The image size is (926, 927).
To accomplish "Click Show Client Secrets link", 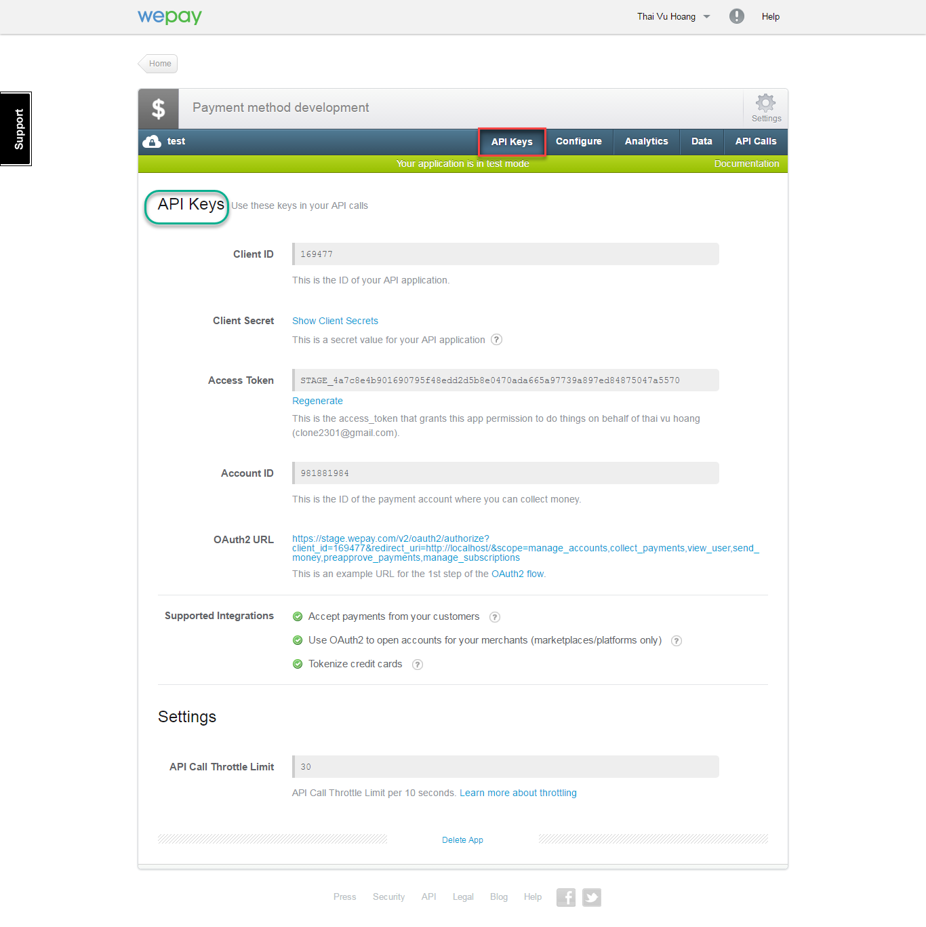I will (335, 321).
